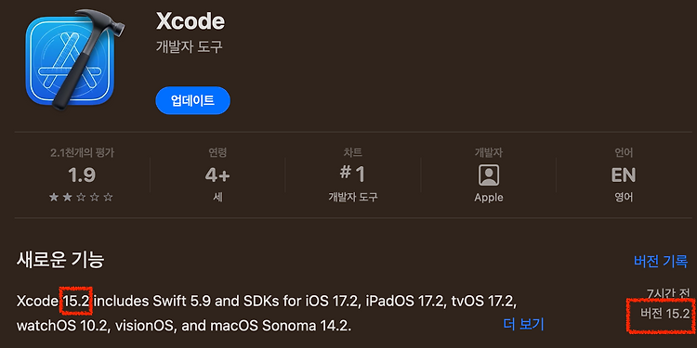Click the 버전 15.2 version label
This screenshot has height=348, width=697.
click(665, 314)
